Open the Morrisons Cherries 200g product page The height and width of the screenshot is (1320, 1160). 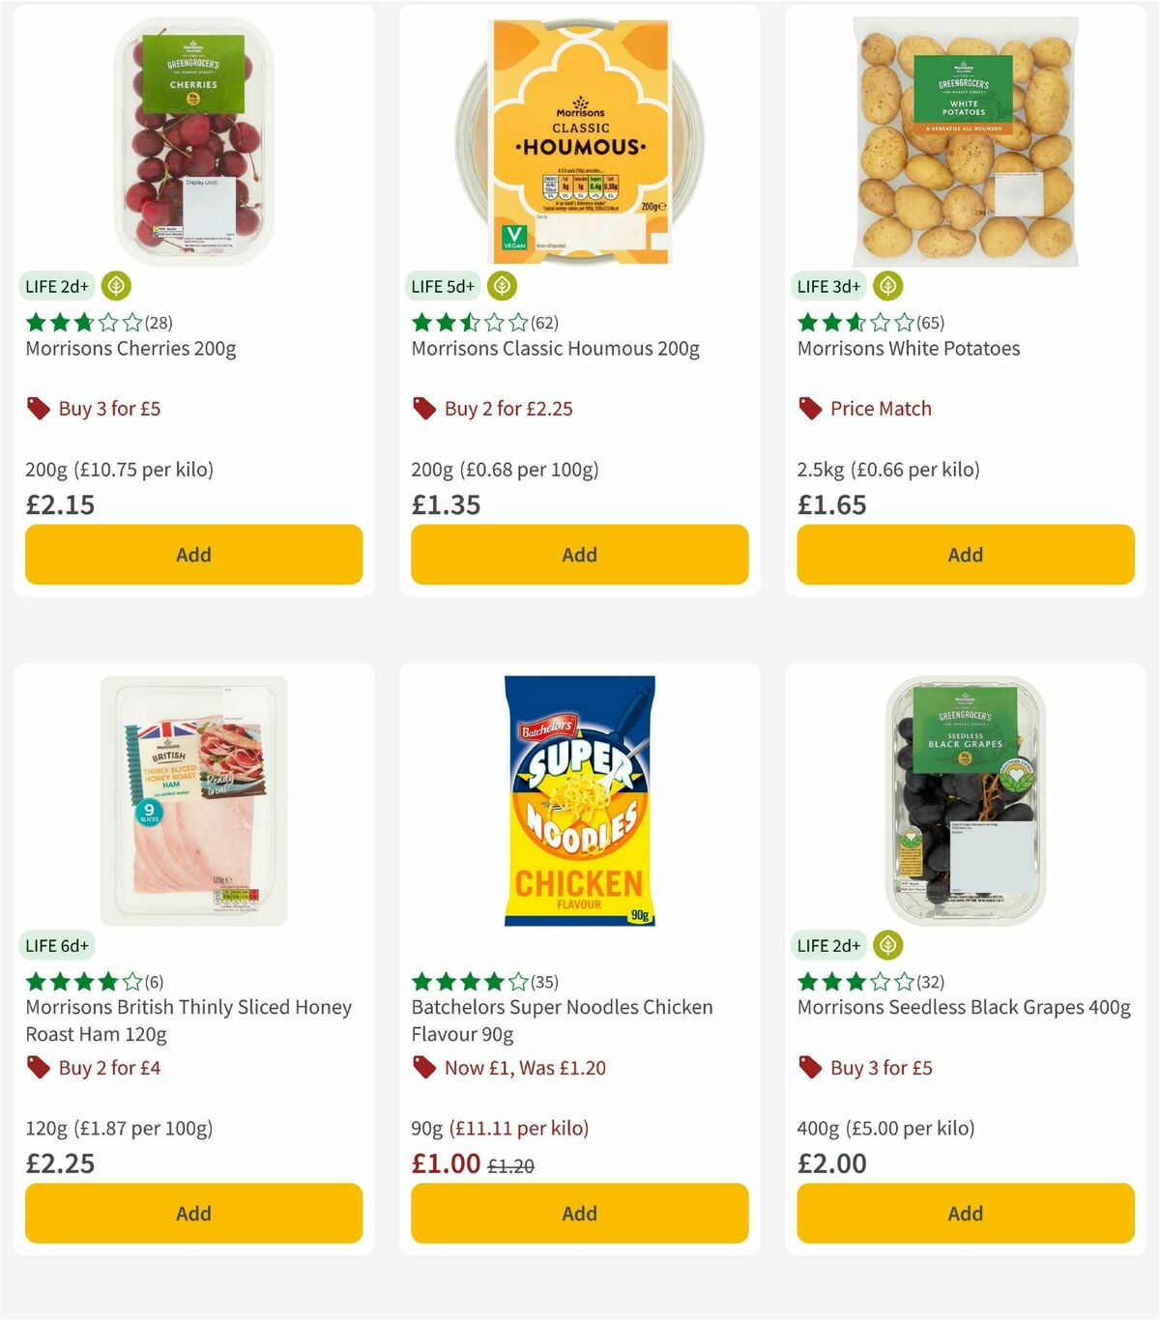pyautogui.click(x=130, y=348)
